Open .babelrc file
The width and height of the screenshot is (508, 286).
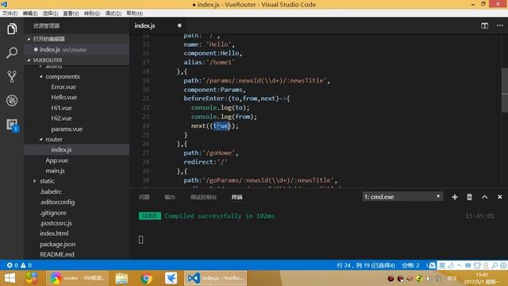(51, 191)
